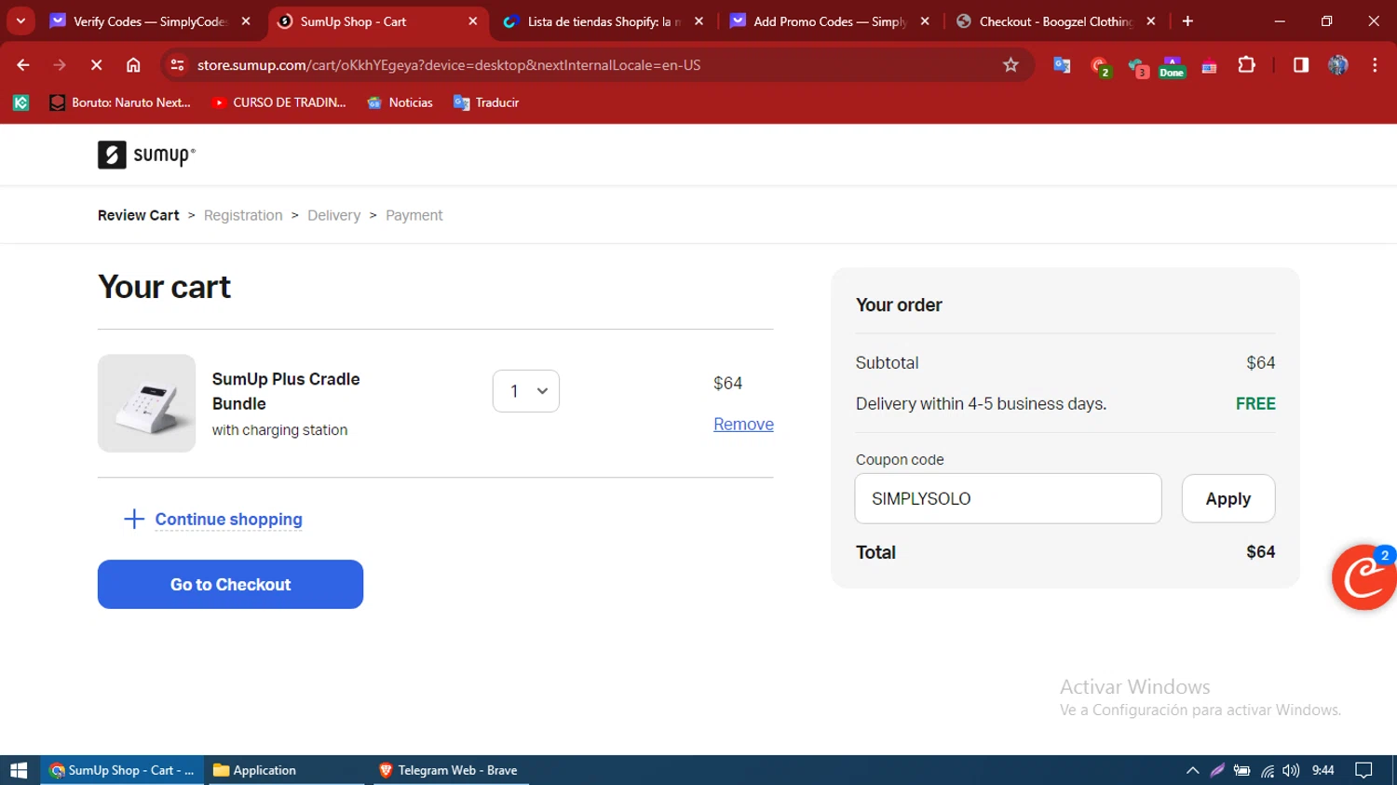
Task: Click the Payment breadcrumb step
Action: [x=414, y=215]
